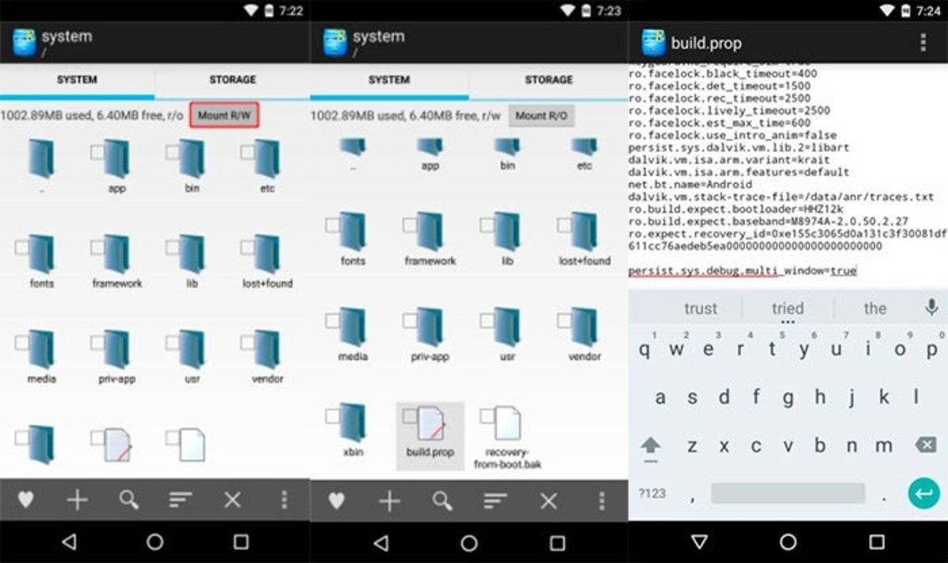948x563 pixels.
Task: Select the SYSTEM tab in Mount R/O screen
Action: point(389,80)
